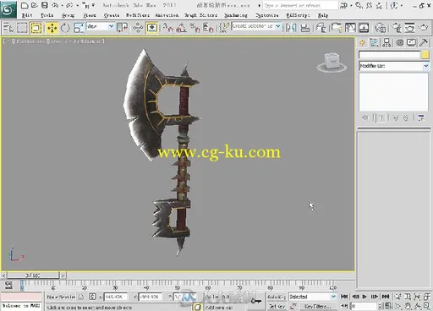Click the Open File icon

[35, 5]
